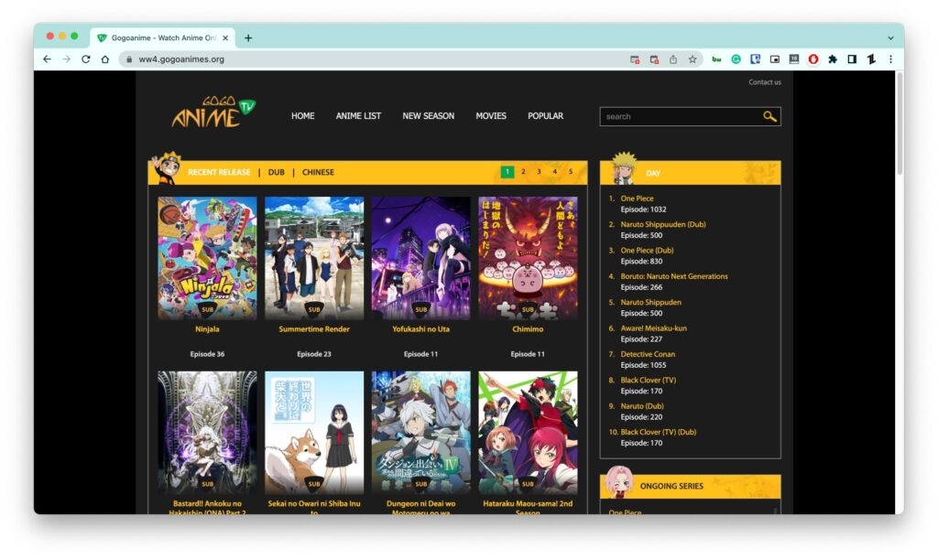Open the Hataraku Maou-sama! 2nd Season poster
The width and height of the screenshot is (938, 559).
(x=528, y=433)
